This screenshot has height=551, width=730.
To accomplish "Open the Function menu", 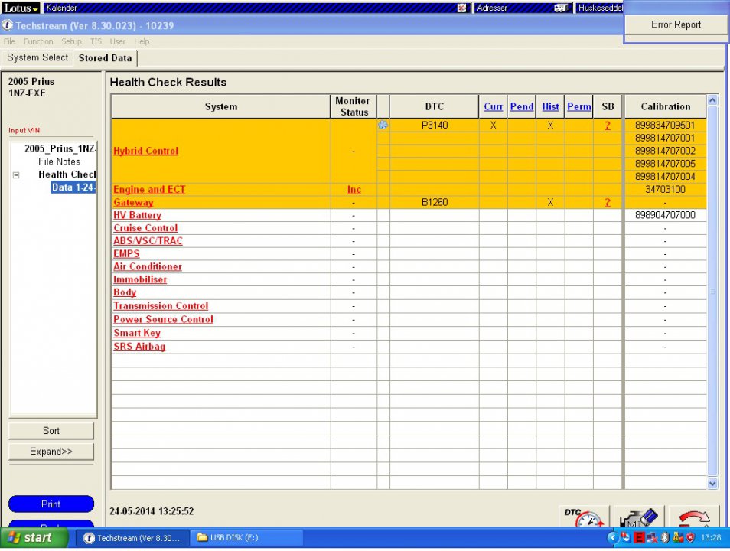I will (38, 41).
